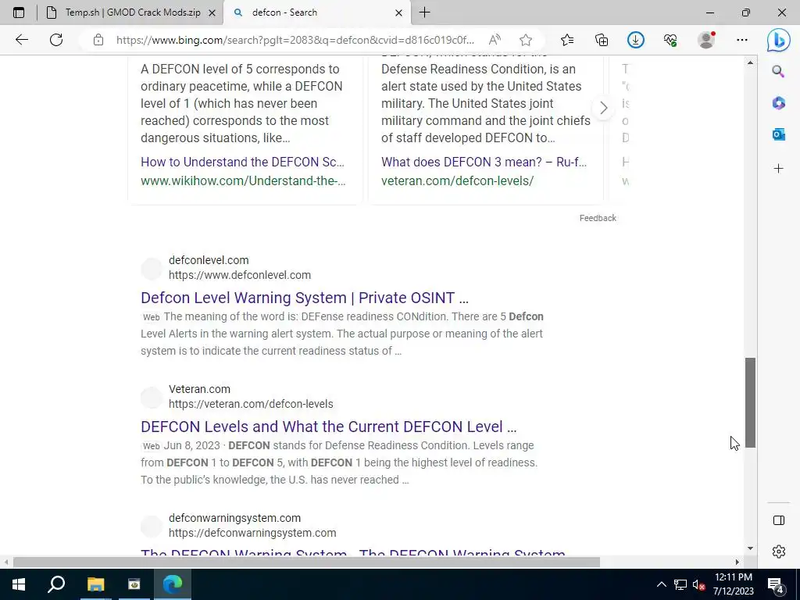Open the network status tray icon
This screenshot has width=800, height=600.
point(680,584)
